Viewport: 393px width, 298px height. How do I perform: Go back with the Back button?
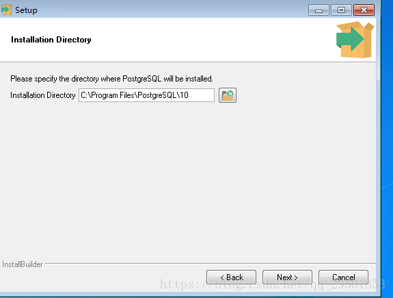tap(231, 277)
